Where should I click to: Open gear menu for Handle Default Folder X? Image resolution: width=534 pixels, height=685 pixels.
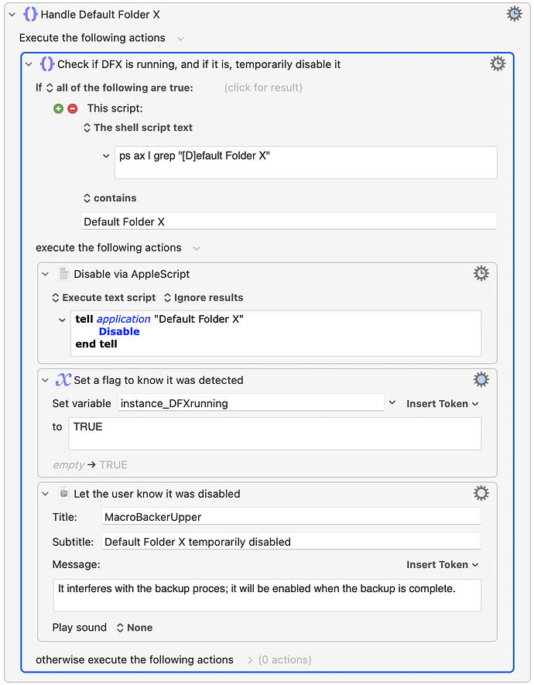point(515,14)
